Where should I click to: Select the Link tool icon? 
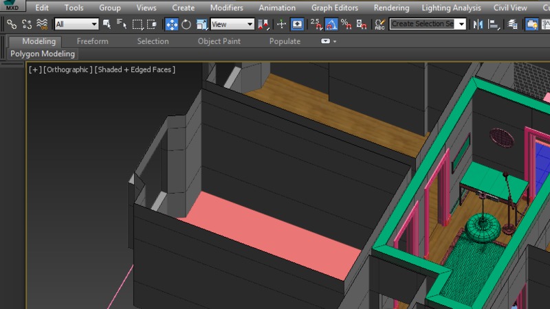point(11,24)
